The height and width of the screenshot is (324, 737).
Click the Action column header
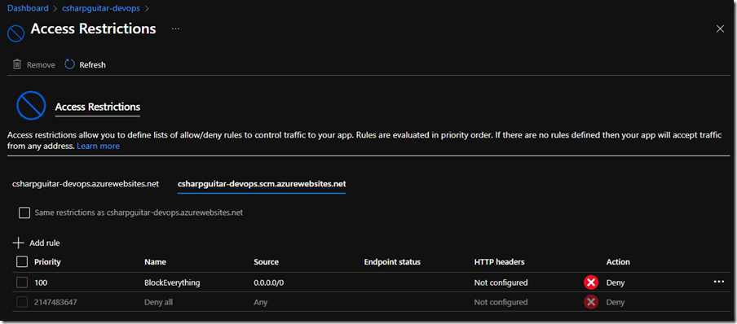point(618,261)
